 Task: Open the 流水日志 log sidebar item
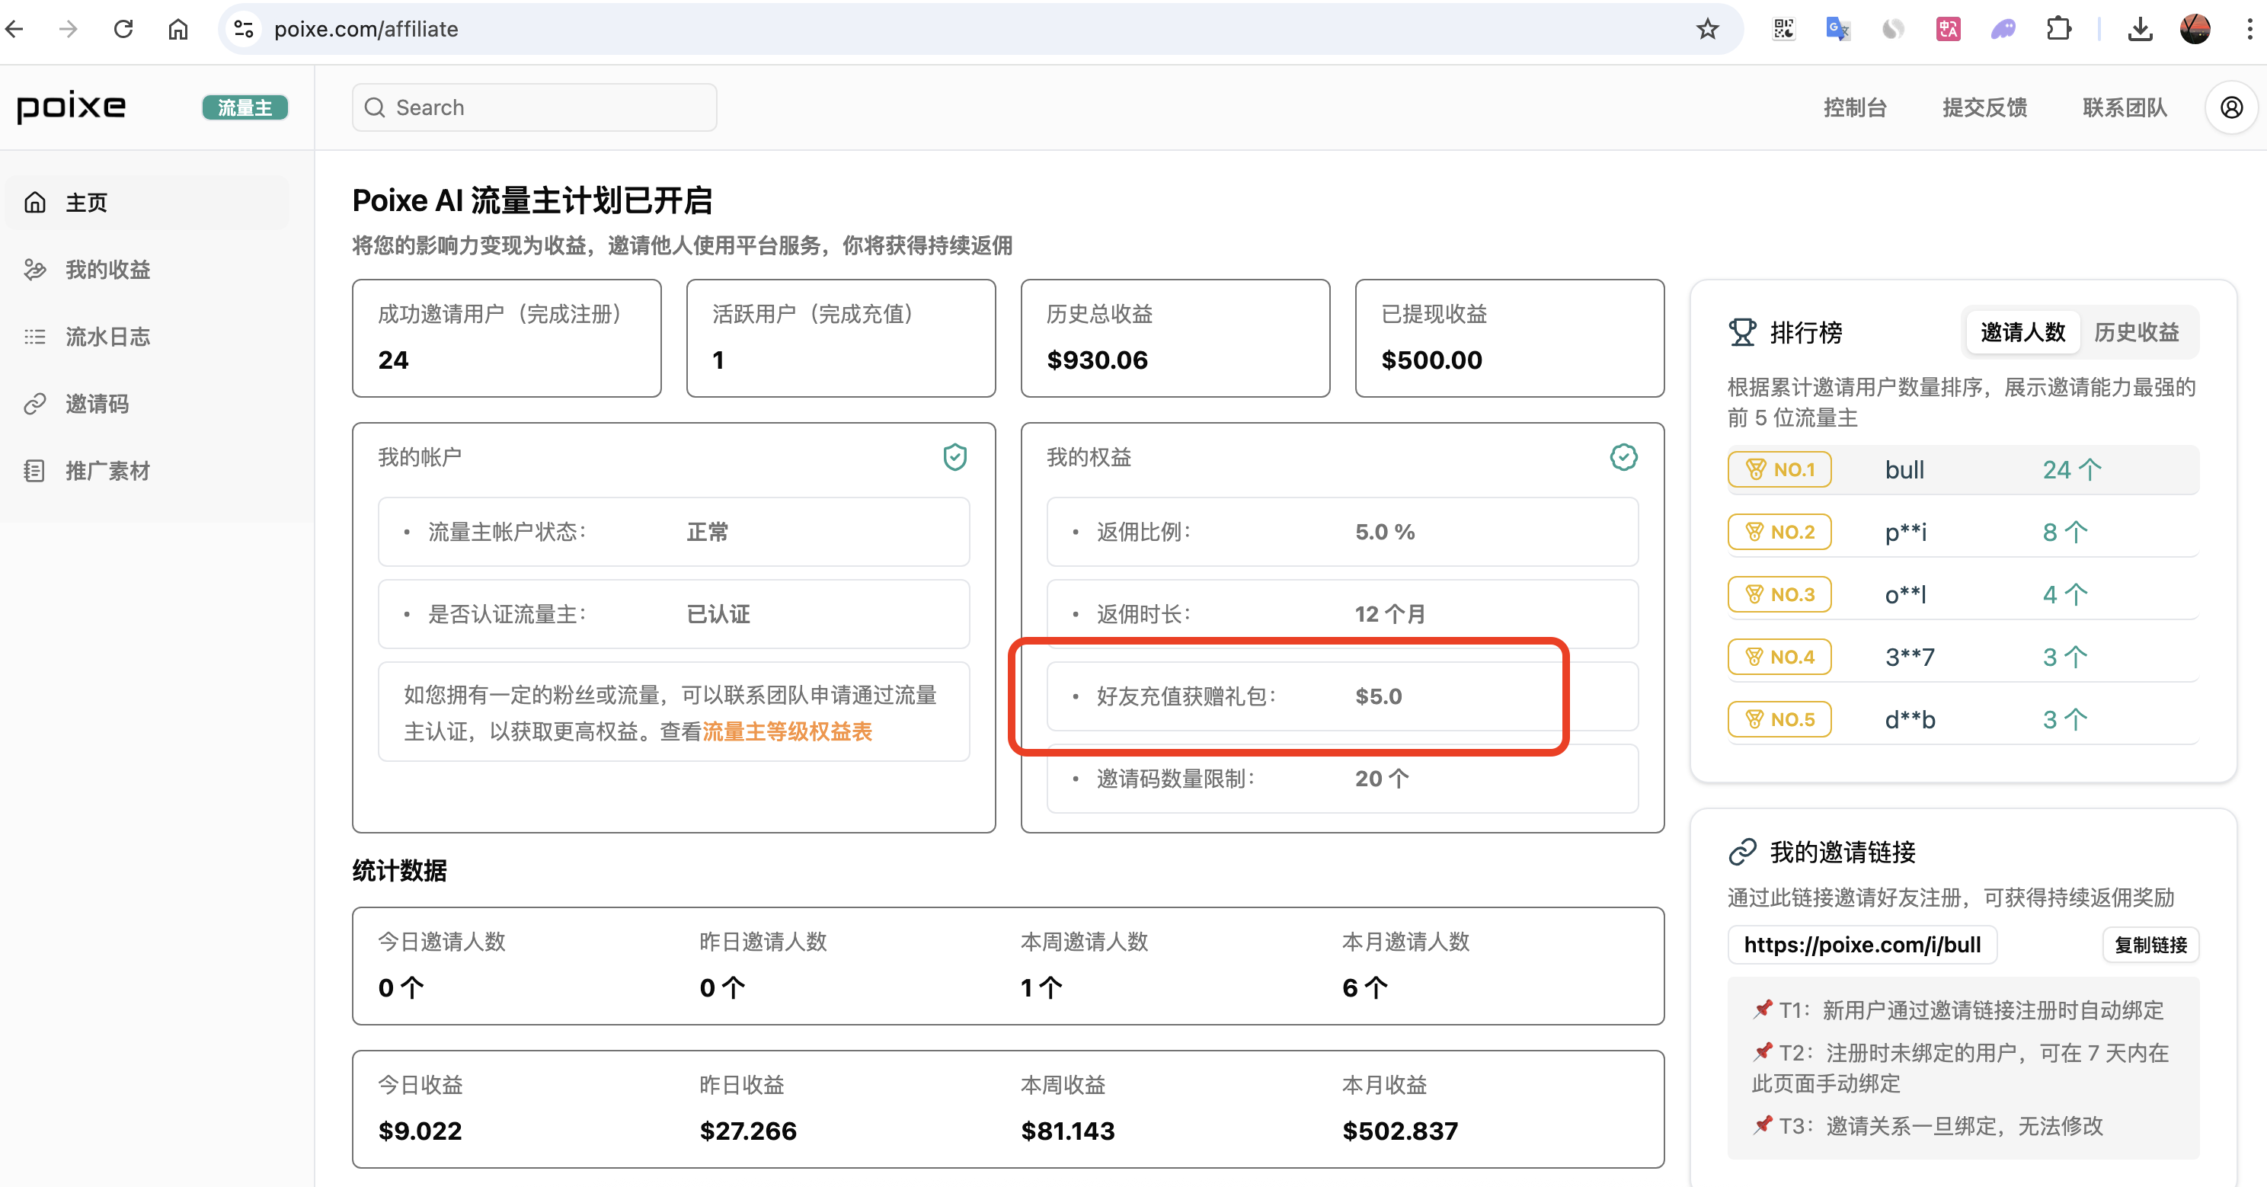pos(107,336)
